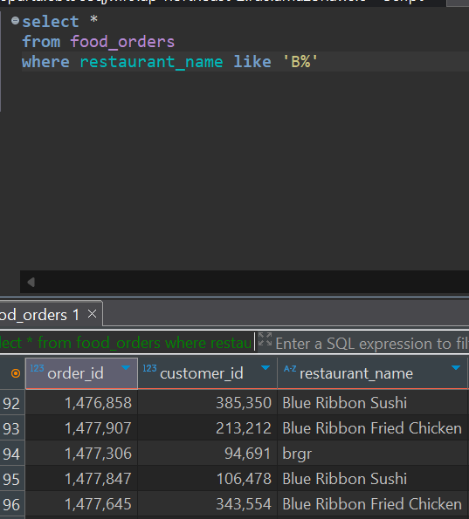Click the customer_id column header
This screenshot has width=469, height=519.
tap(207, 373)
